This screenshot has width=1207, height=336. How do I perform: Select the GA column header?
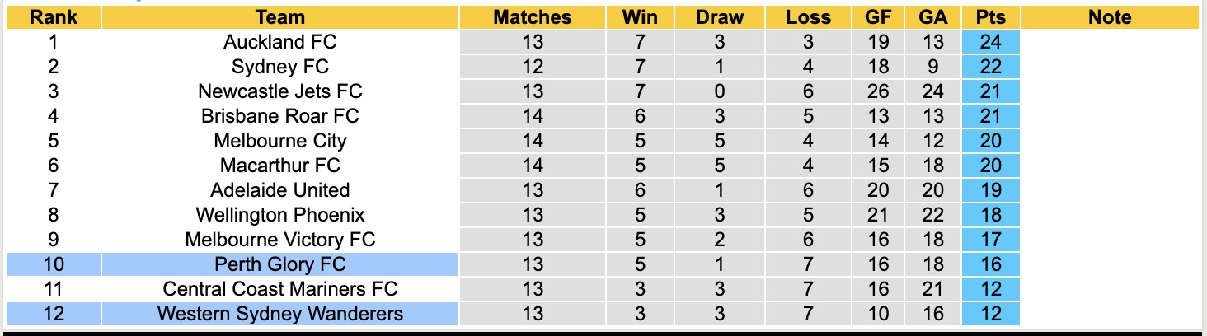click(x=932, y=17)
